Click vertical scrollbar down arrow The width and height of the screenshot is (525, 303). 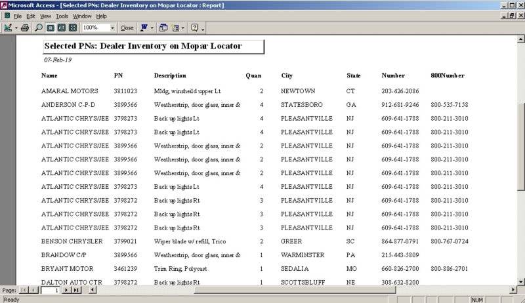pyautogui.click(x=520, y=282)
